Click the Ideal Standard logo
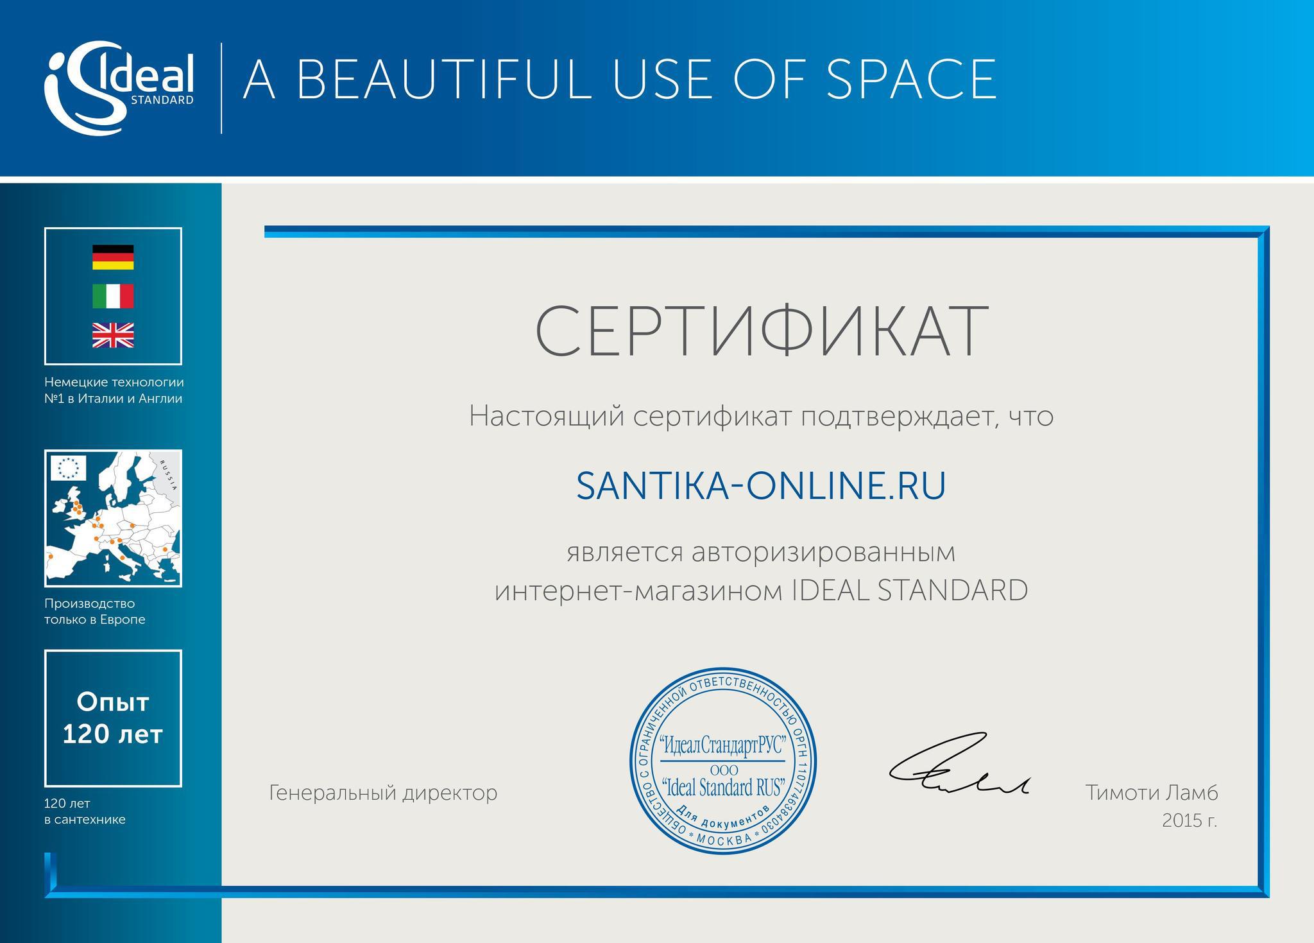Screen dimensions: 1314x943 click(119, 88)
